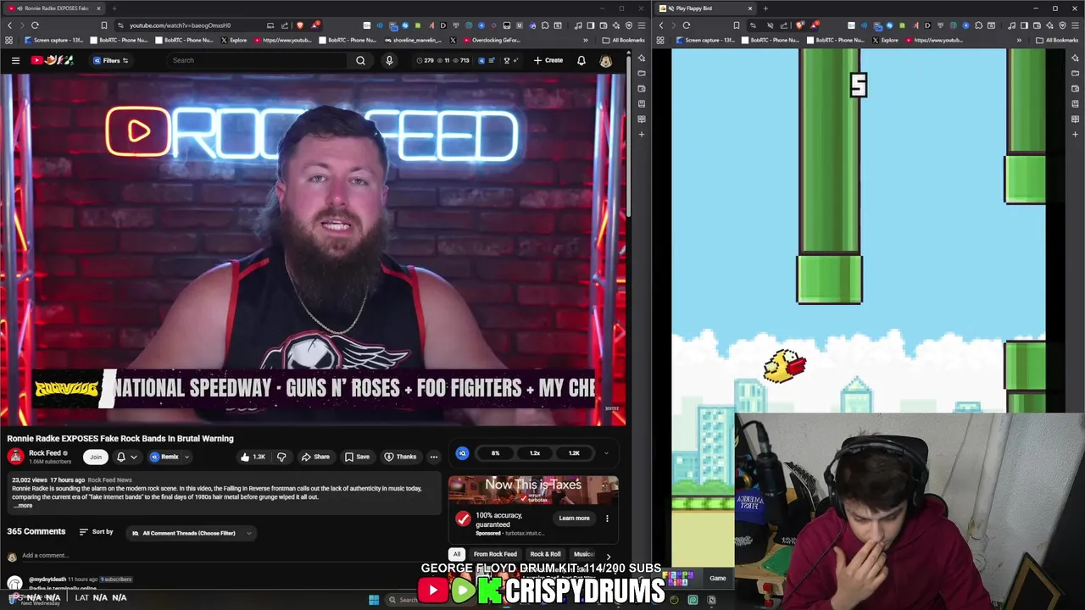Click the YouTube page vertical scrollbar
The width and height of the screenshot is (1085, 610).
[x=628, y=136]
